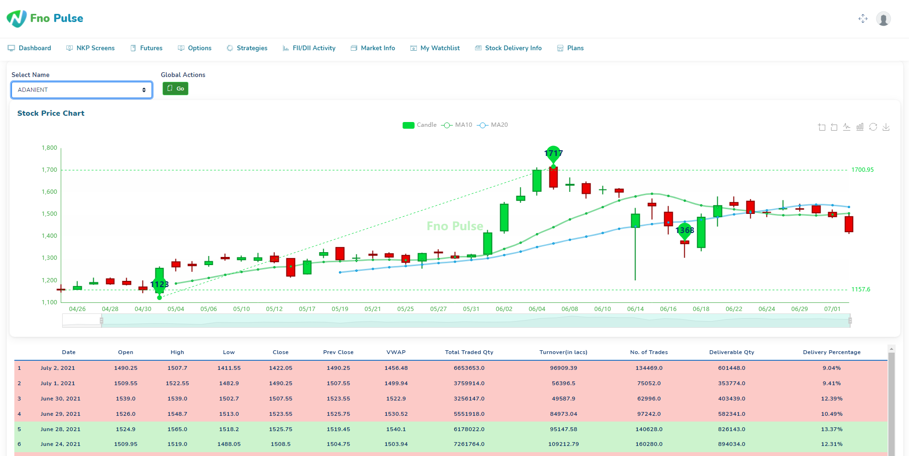Click the zoom reset icon
909x456 pixels.
point(834,127)
